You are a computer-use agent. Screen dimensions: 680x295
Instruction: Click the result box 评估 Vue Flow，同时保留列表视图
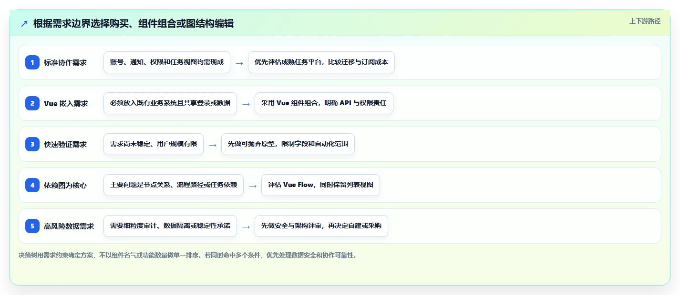pos(320,185)
